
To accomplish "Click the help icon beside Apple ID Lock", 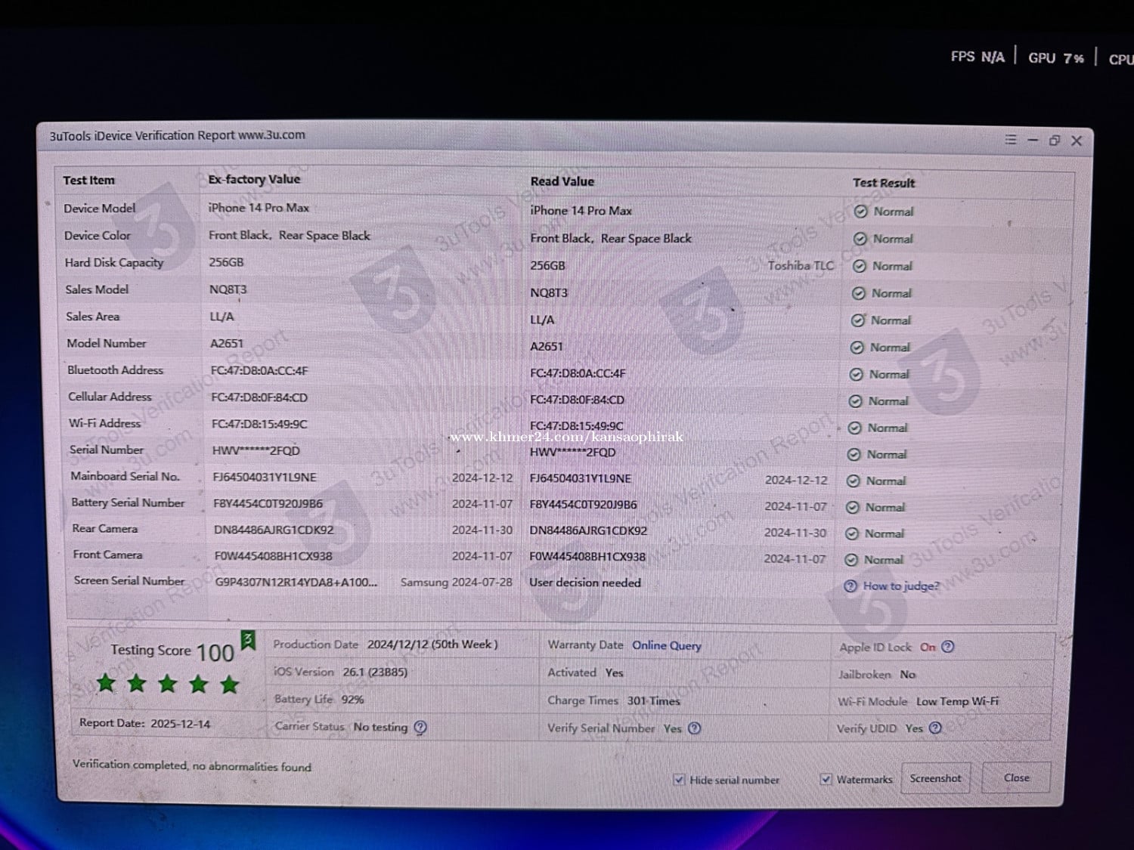I will click(948, 647).
